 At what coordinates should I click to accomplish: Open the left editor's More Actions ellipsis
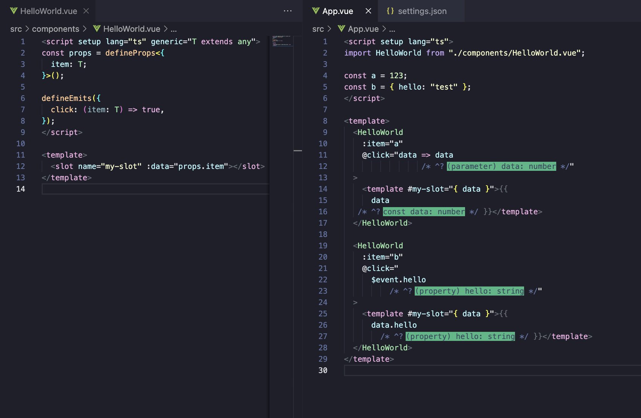click(x=288, y=11)
